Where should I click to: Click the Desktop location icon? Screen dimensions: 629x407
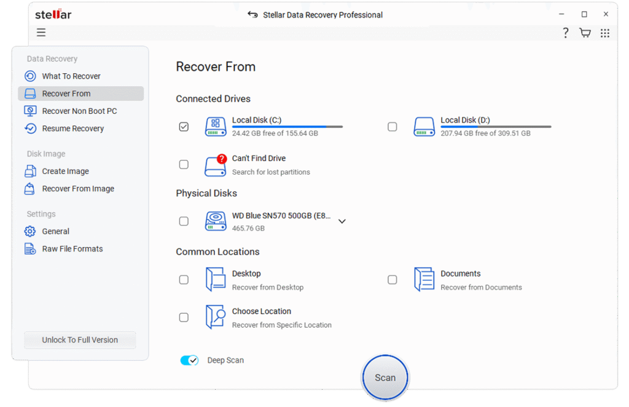[x=215, y=280]
